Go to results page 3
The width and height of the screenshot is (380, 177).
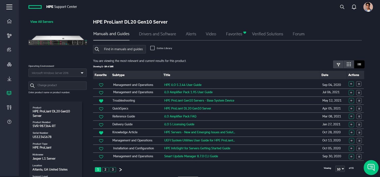pyautogui.click(x=113, y=169)
